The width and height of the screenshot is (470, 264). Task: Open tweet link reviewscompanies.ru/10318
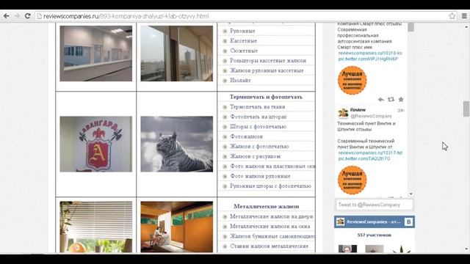[370, 54]
